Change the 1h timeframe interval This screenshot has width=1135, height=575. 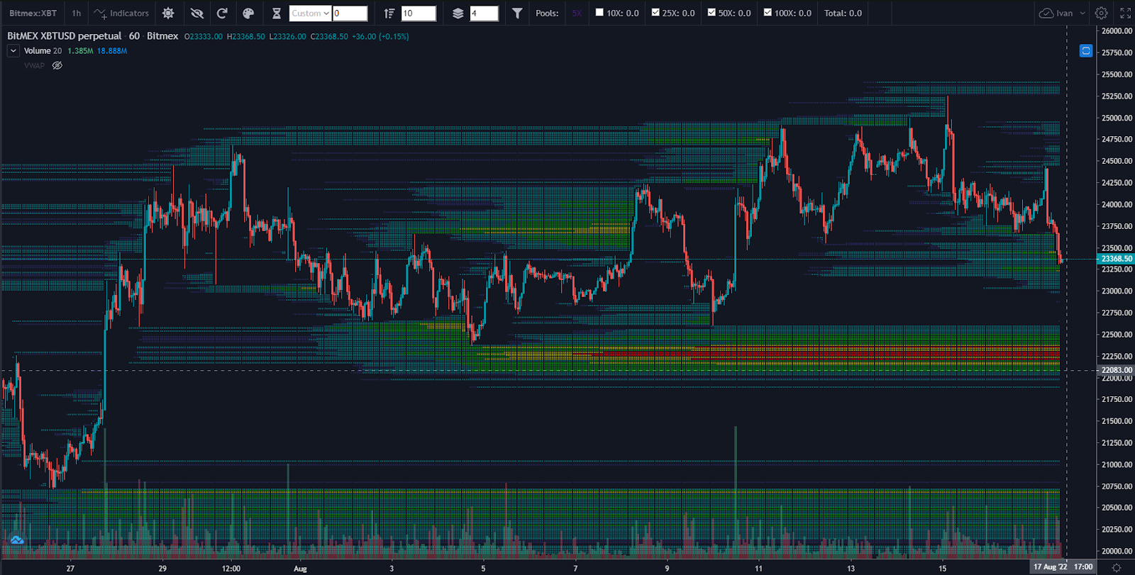point(76,13)
